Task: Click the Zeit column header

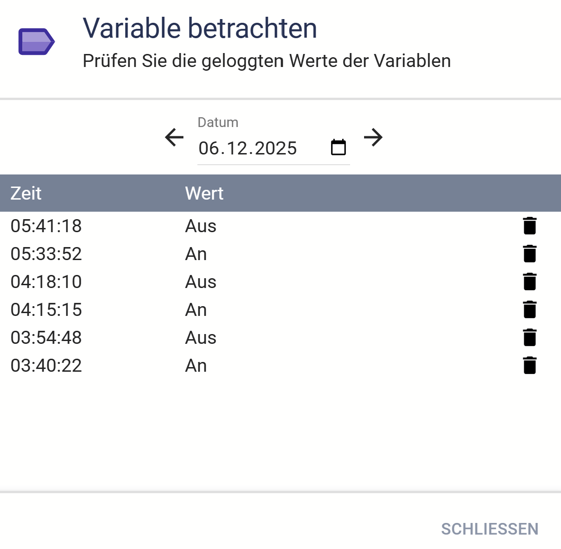Action: [x=26, y=193]
